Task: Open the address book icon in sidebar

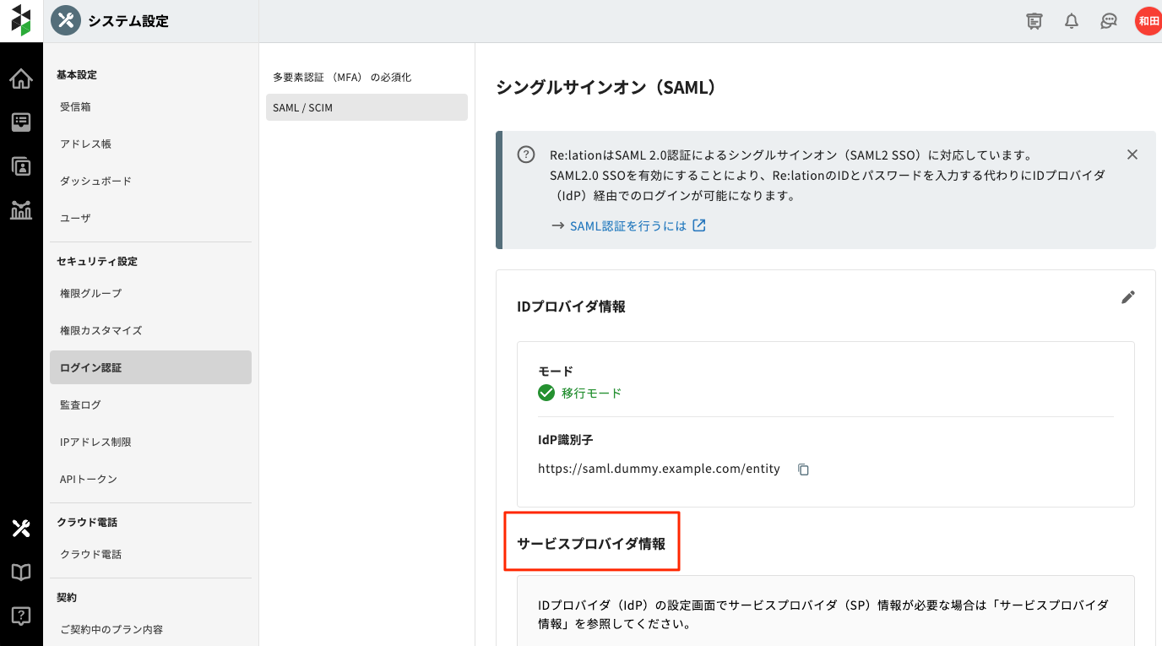Action: 21,166
